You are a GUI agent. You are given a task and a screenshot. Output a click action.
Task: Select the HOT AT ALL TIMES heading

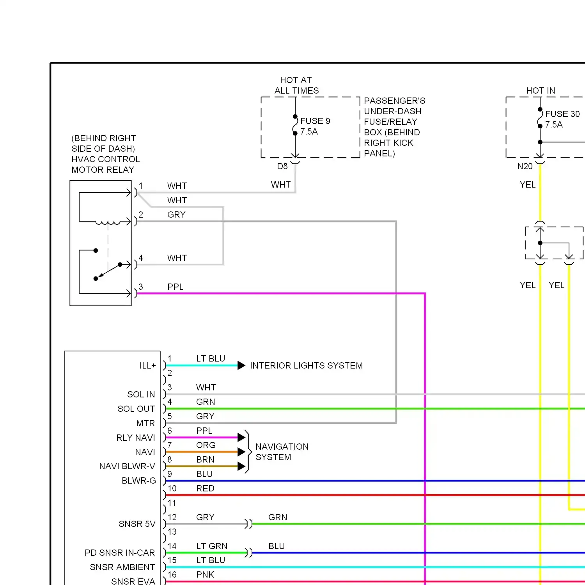click(x=296, y=85)
